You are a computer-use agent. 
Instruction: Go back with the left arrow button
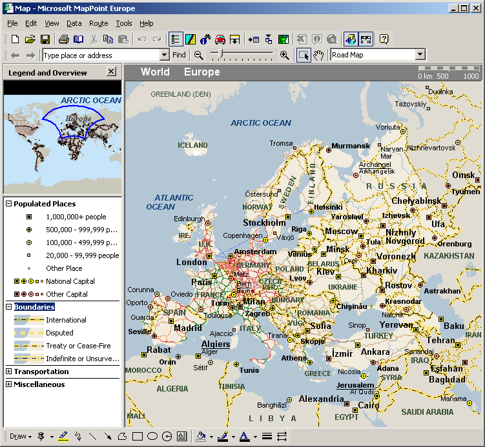(x=15, y=55)
